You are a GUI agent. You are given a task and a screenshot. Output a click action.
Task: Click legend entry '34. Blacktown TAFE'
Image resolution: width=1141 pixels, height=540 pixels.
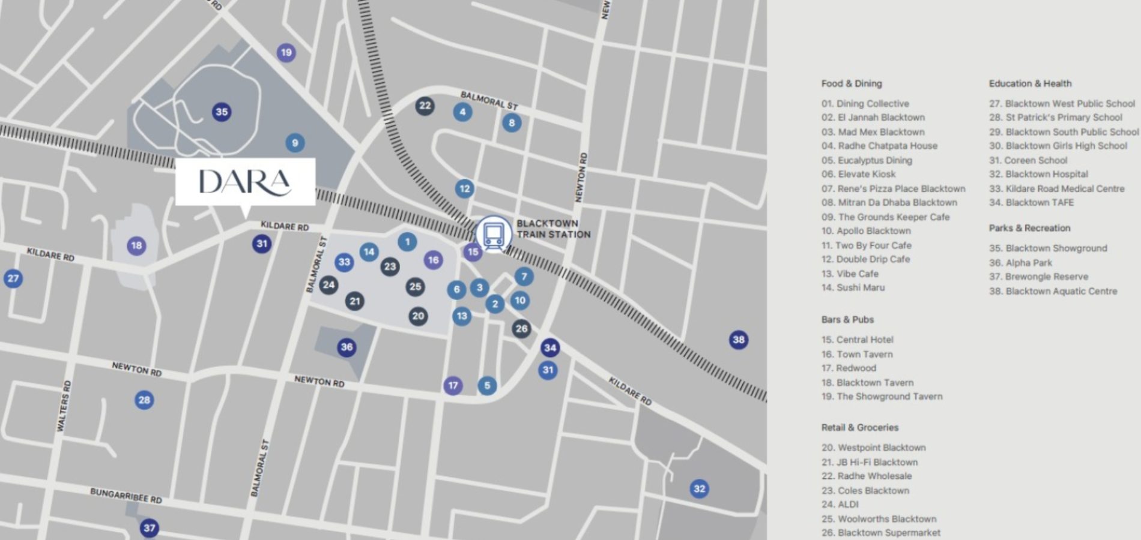pos(1032,203)
